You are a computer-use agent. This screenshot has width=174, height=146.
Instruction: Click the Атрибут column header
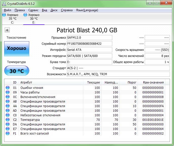click(x=51, y=83)
